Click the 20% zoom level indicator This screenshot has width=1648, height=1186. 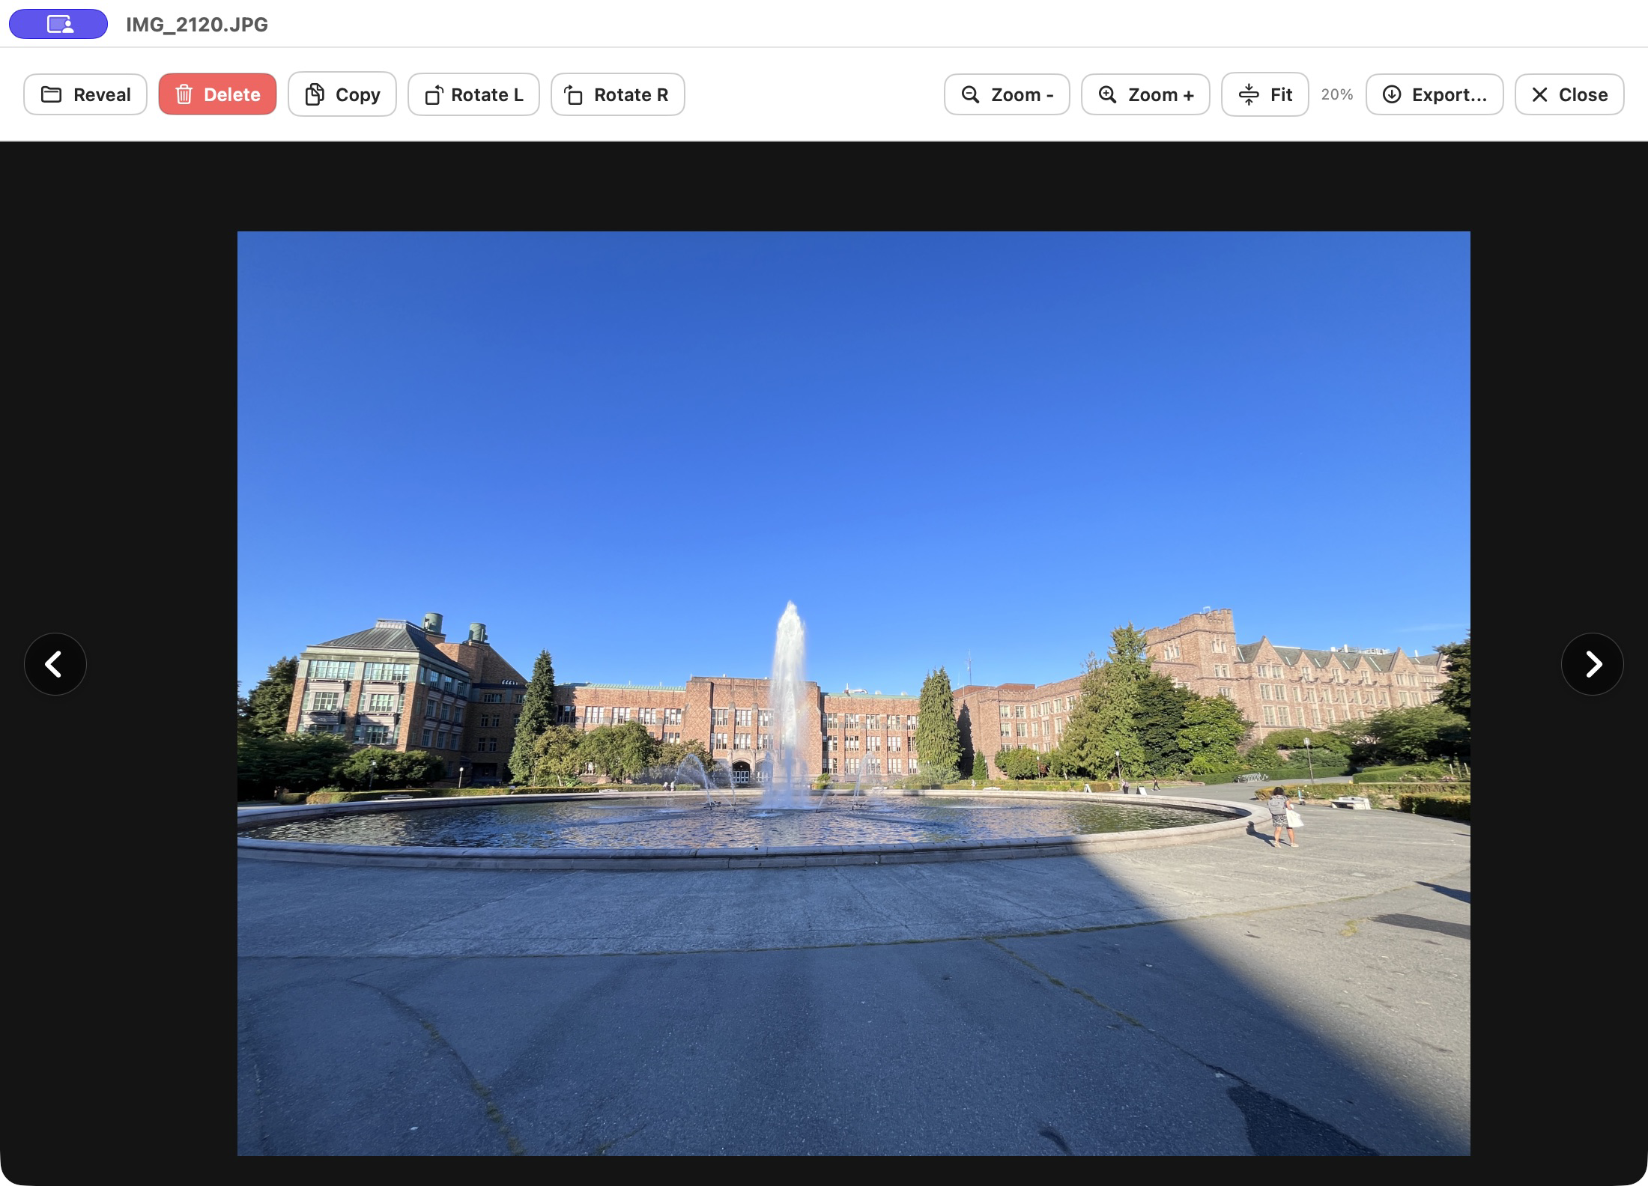tap(1337, 94)
